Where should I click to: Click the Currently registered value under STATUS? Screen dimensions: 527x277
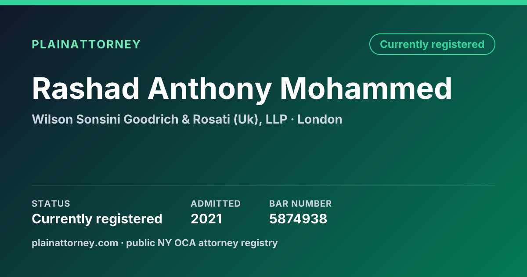pos(97,219)
